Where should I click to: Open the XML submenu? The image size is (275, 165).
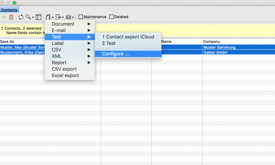tap(70, 56)
